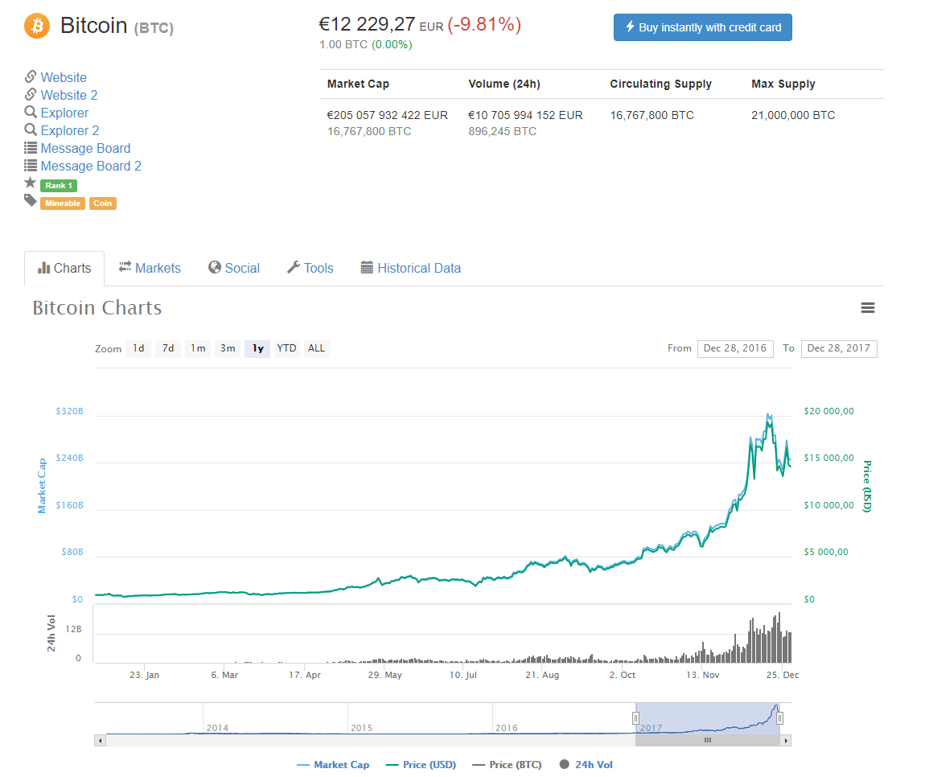Image resolution: width=925 pixels, height=777 pixels.
Task: Click the EUR currency label
Action: (431, 27)
